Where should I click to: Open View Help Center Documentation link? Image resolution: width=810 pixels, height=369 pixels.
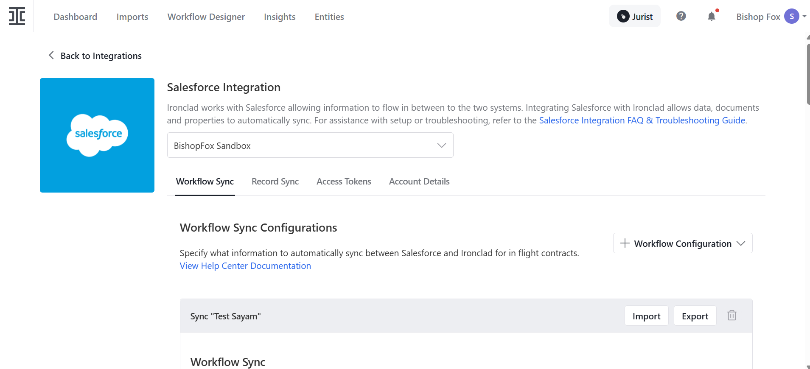point(245,266)
